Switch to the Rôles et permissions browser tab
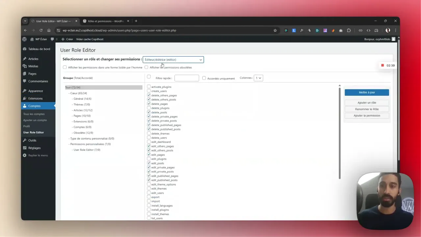Screen dimensions: 421x237 [105, 21]
